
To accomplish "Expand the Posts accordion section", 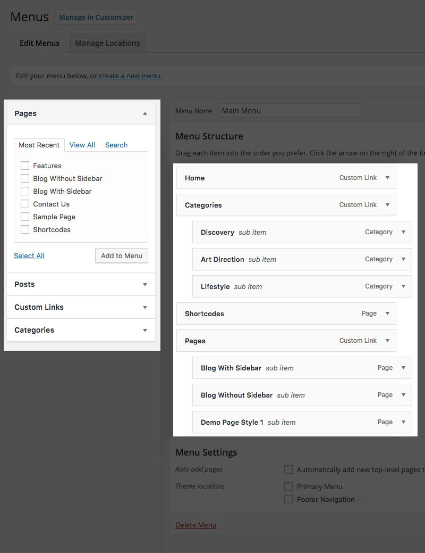I will pyautogui.click(x=145, y=285).
